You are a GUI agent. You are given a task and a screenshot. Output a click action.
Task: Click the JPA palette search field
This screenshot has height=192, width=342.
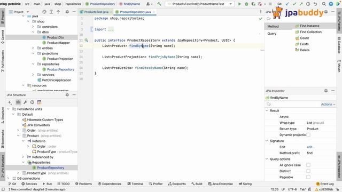(x=301, y=19)
